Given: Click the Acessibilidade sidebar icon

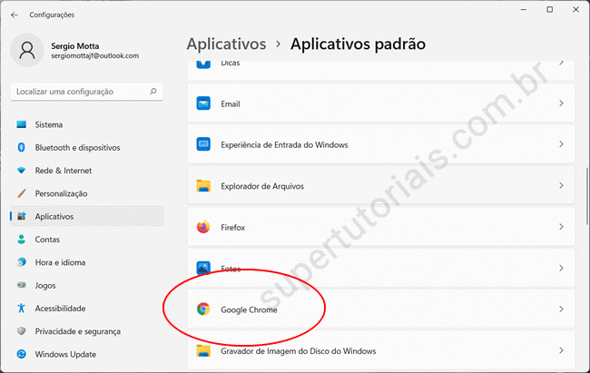Looking at the screenshot, I should (x=21, y=308).
